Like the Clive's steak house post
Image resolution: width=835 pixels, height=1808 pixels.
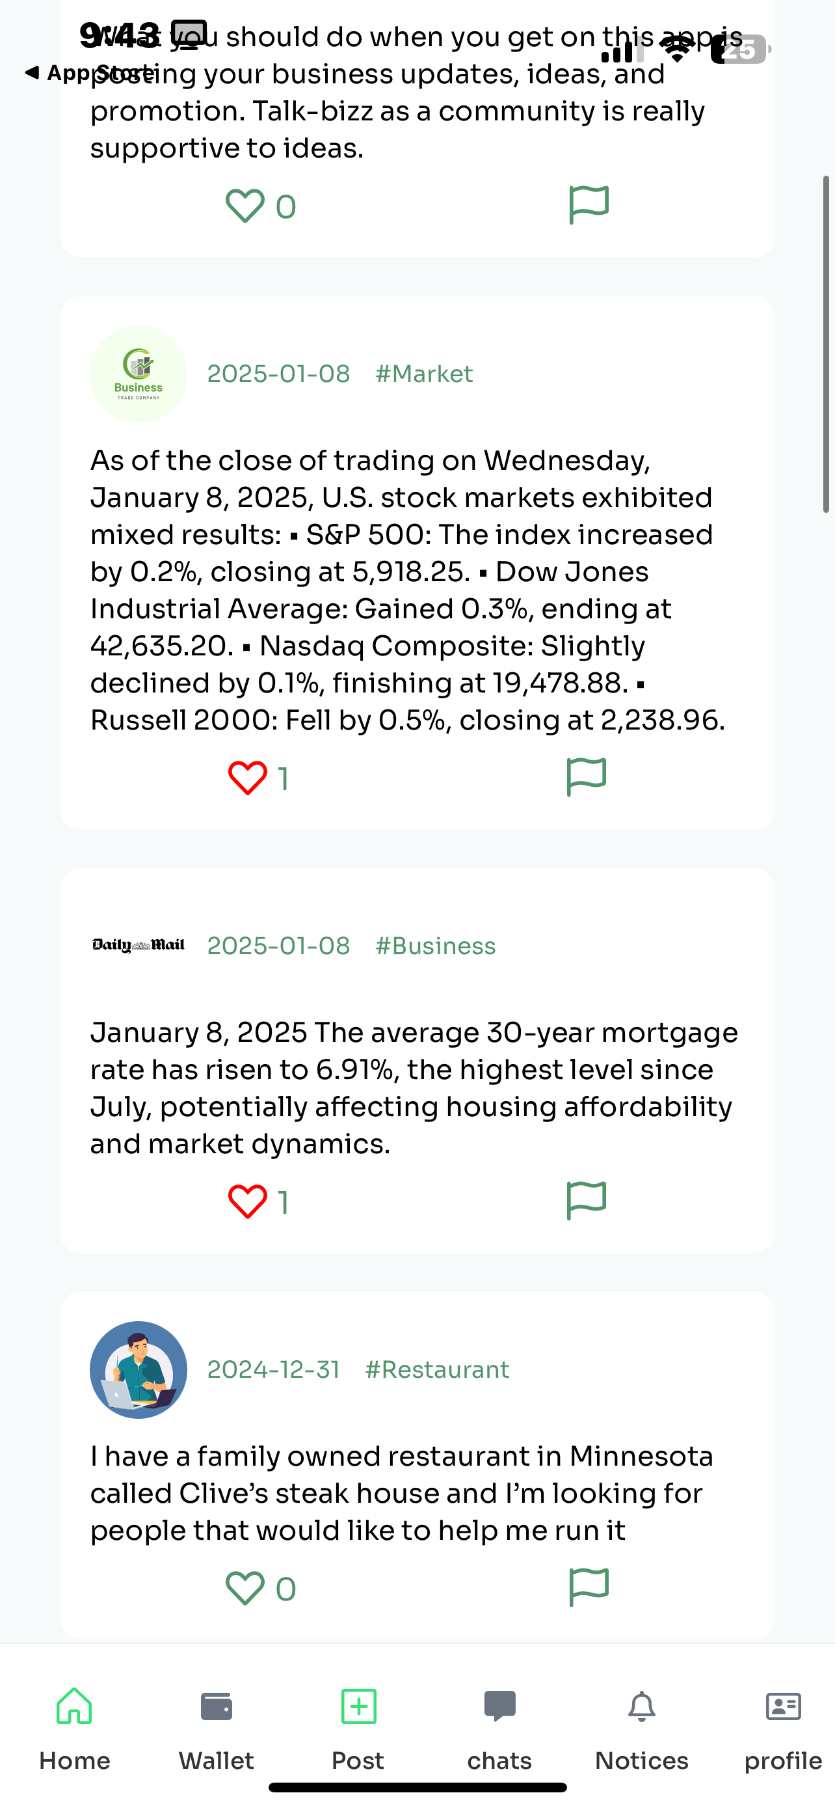(x=245, y=1587)
